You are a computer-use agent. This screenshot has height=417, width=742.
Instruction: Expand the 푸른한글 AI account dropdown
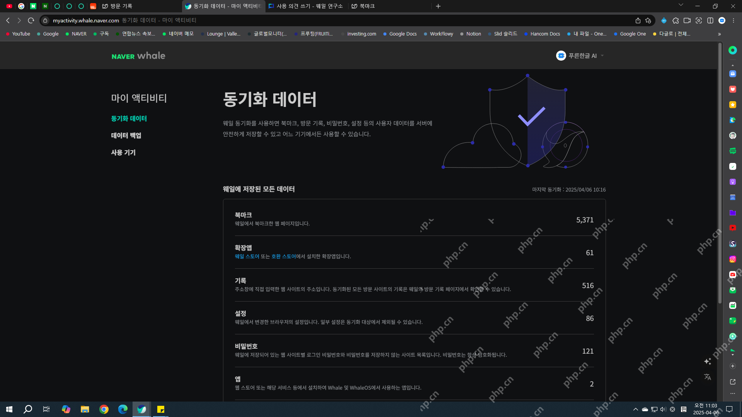(x=580, y=56)
